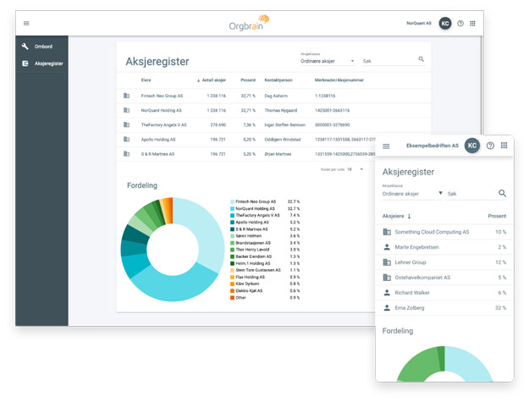Click the company icon beside Fintech Neo Group AS
The height and width of the screenshot is (402, 529).
coord(127,96)
